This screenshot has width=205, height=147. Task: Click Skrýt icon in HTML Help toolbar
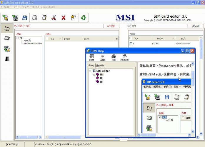91,58
